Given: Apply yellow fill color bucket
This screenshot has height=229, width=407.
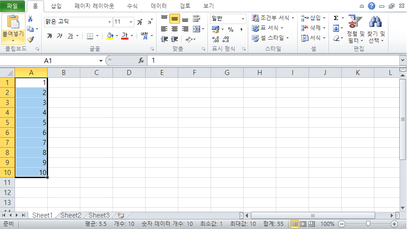Looking at the screenshot, I should pos(110,36).
